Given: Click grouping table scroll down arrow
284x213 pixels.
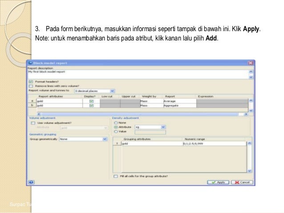Looking at the screenshot, I should pyautogui.click(x=249, y=171).
